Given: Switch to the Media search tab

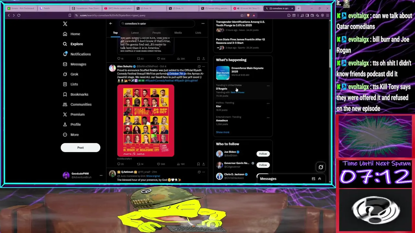Looking at the screenshot, I should tap(178, 33).
